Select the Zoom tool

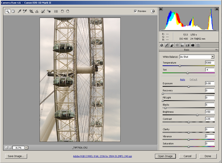coord(8,11)
